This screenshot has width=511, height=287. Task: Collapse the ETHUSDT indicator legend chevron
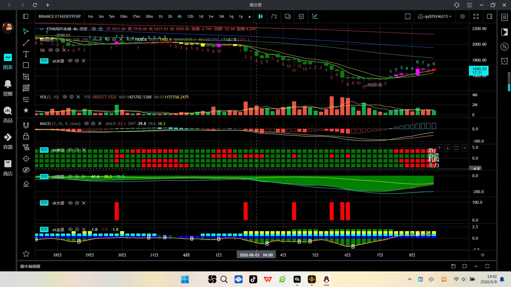pyautogui.click(x=42, y=29)
